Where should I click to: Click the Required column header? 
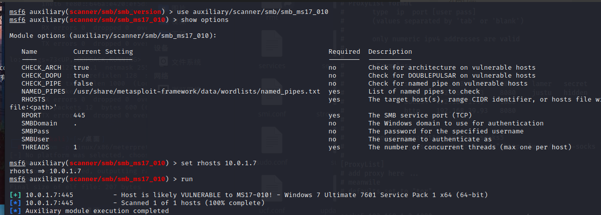pos(344,51)
